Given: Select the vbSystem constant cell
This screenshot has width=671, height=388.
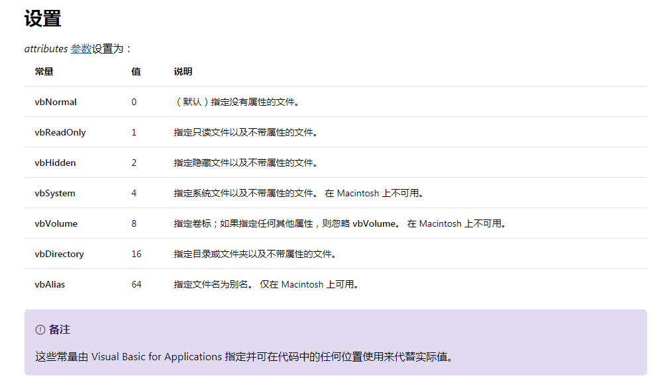Looking at the screenshot, I should [x=55, y=194].
